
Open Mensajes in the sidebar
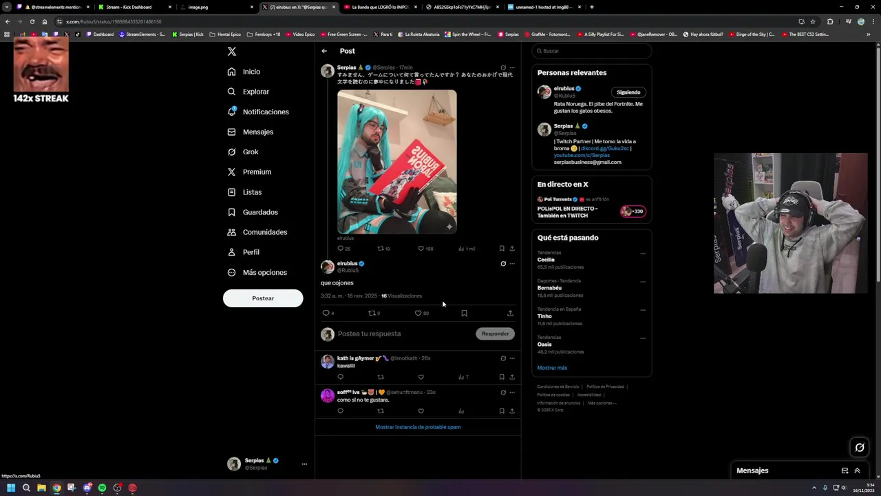[250, 132]
